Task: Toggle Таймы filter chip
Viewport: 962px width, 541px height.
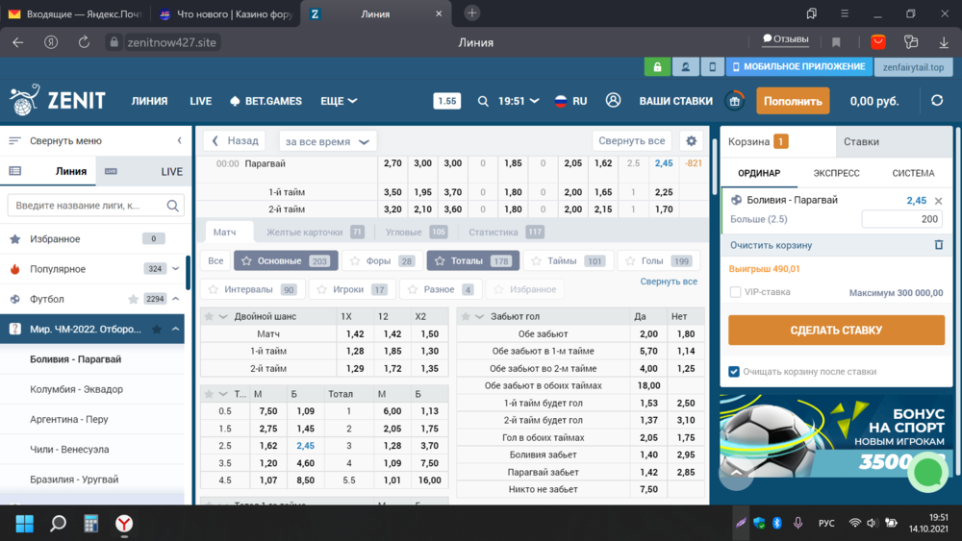Action: 569,261
